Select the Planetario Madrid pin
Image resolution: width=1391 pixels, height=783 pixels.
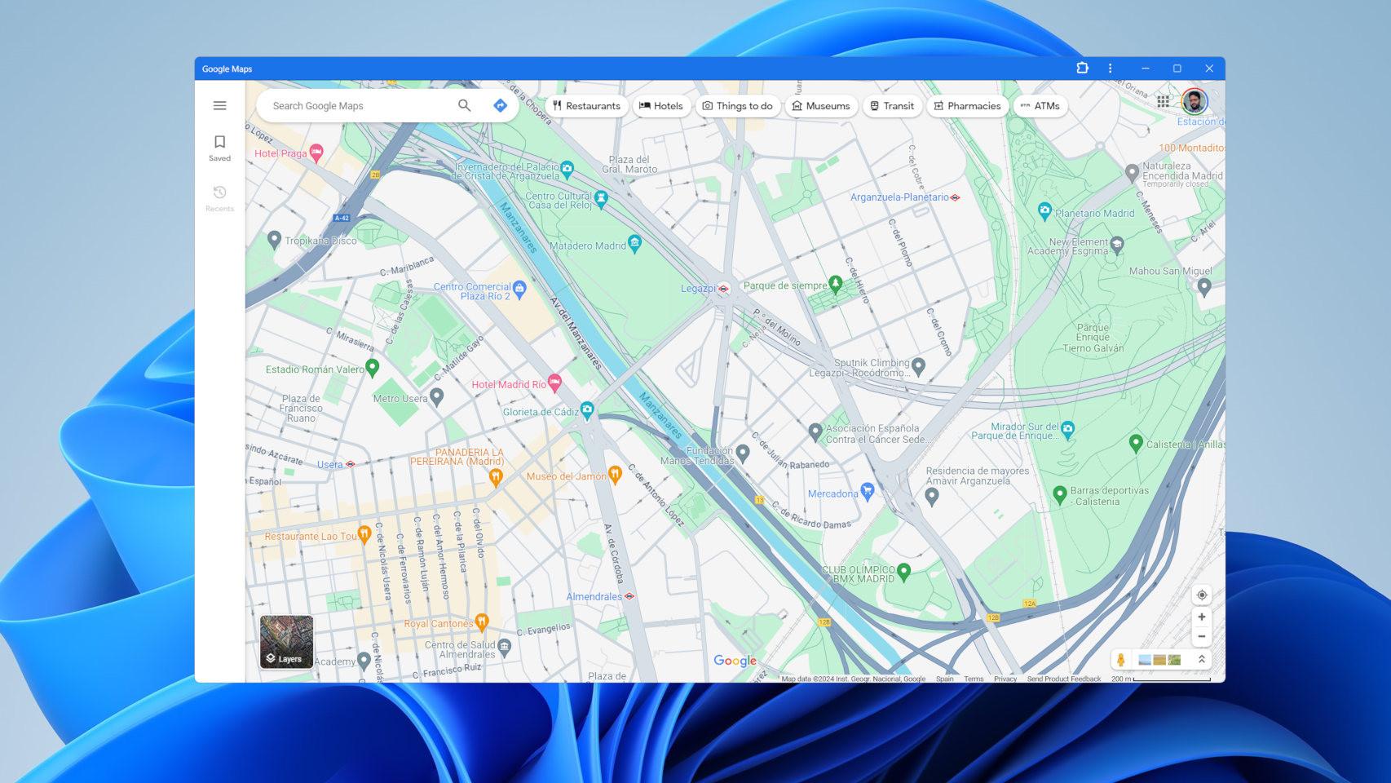1044,210
